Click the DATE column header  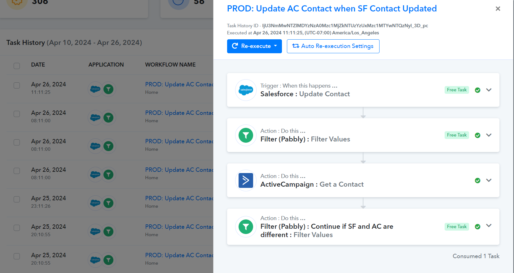pos(38,65)
